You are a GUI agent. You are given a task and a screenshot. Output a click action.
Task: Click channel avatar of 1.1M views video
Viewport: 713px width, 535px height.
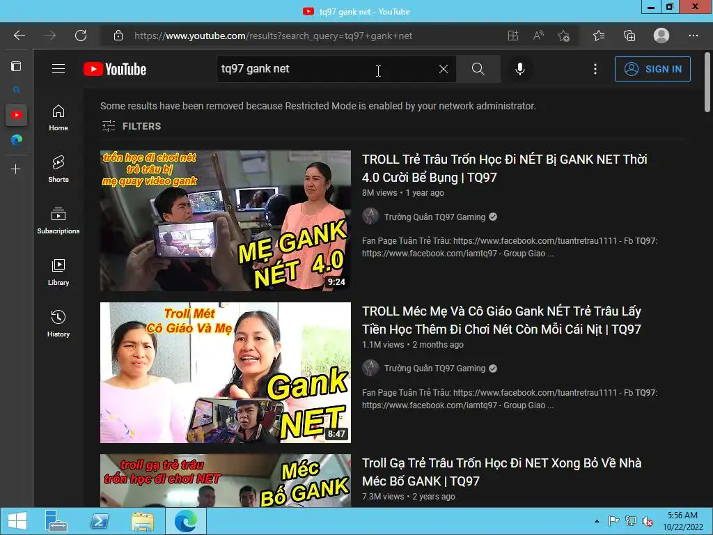(370, 368)
